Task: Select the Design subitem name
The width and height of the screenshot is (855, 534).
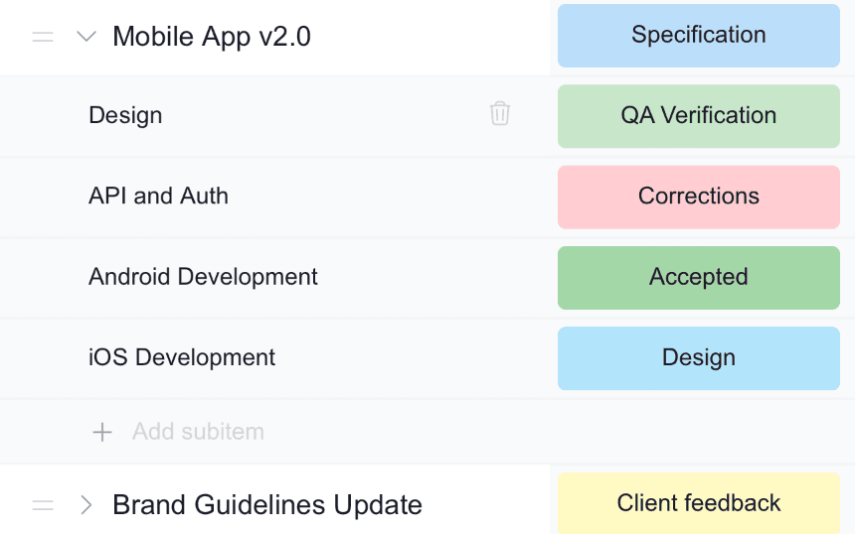Action: pyautogui.click(x=125, y=115)
